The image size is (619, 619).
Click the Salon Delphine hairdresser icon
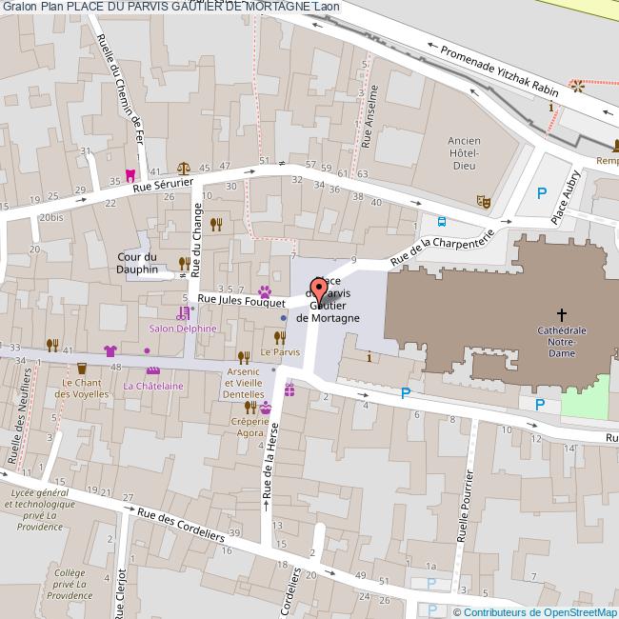(182, 312)
